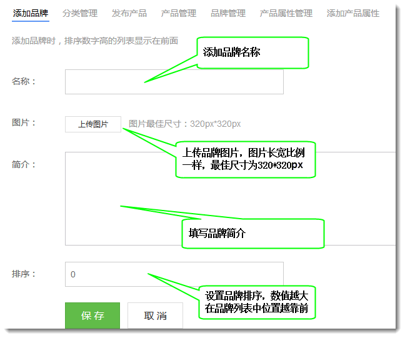Click the 填写品牌简介 callout bubble
The width and height of the screenshot is (405, 338).
click(x=252, y=234)
